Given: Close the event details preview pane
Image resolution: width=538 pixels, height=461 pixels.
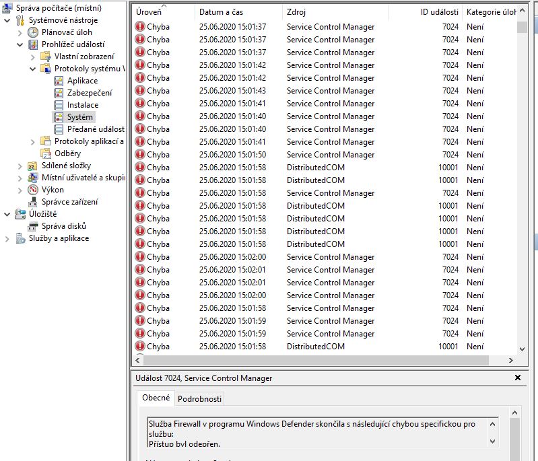Looking at the screenshot, I should pyautogui.click(x=518, y=378).
